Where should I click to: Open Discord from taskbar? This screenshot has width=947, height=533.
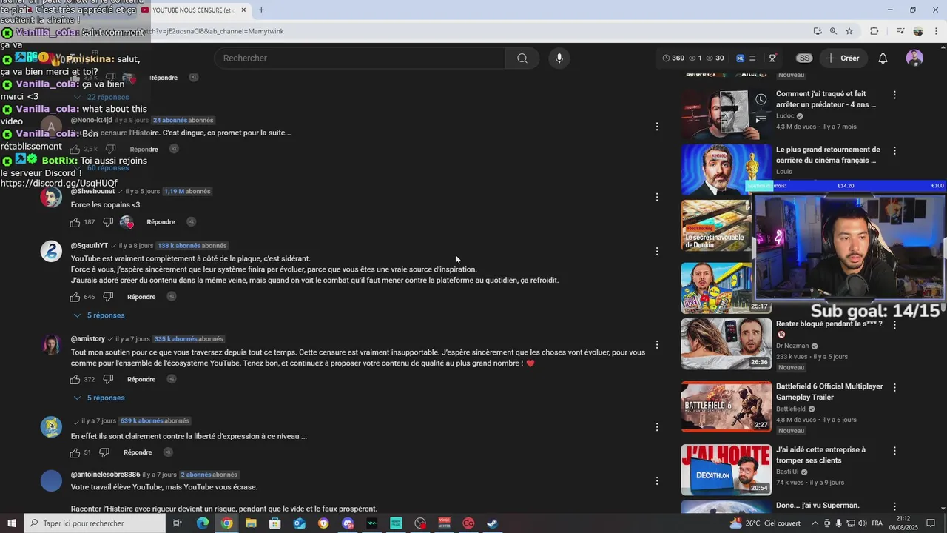[348, 523]
